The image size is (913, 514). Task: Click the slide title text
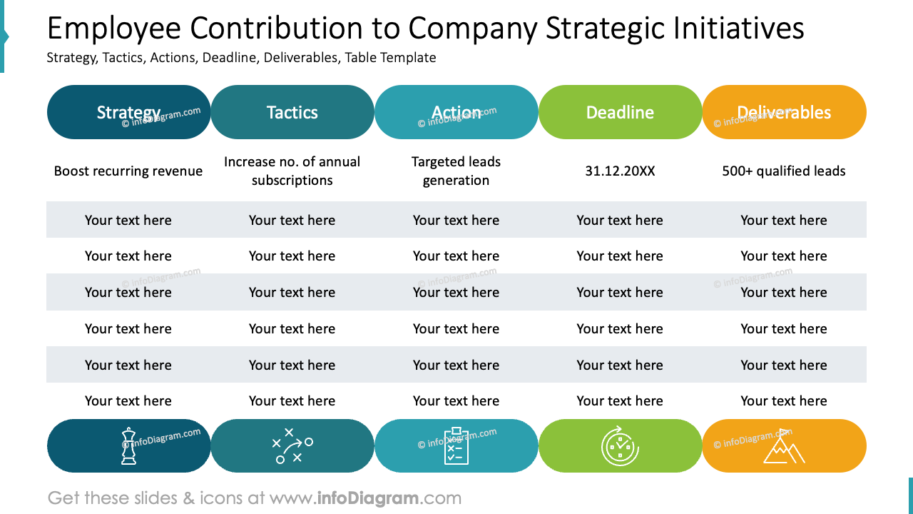(x=426, y=29)
